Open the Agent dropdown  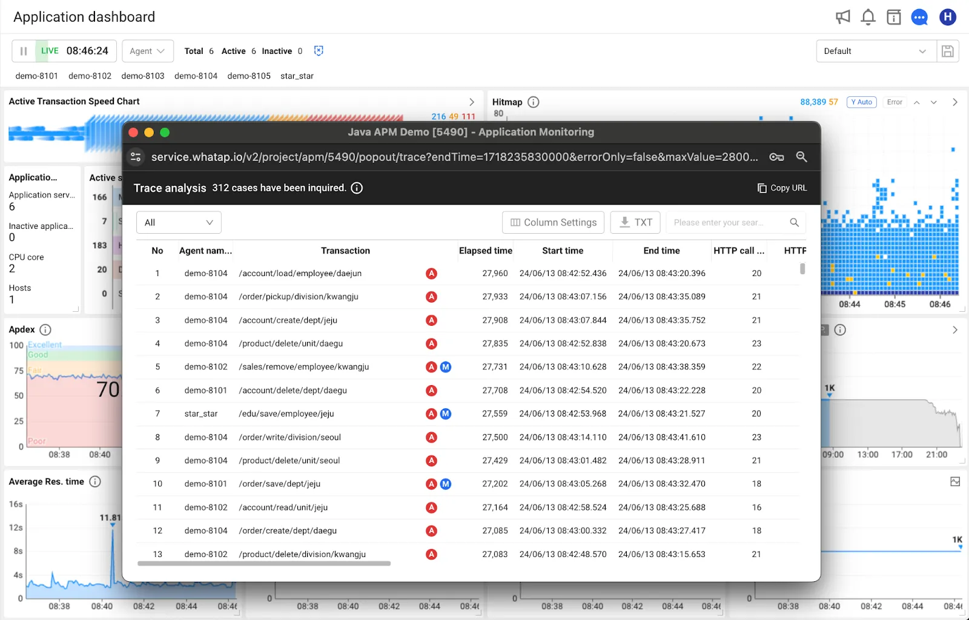(x=148, y=51)
